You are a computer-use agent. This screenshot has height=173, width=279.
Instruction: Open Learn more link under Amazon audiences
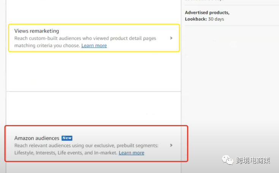click(x=132, y=153)
